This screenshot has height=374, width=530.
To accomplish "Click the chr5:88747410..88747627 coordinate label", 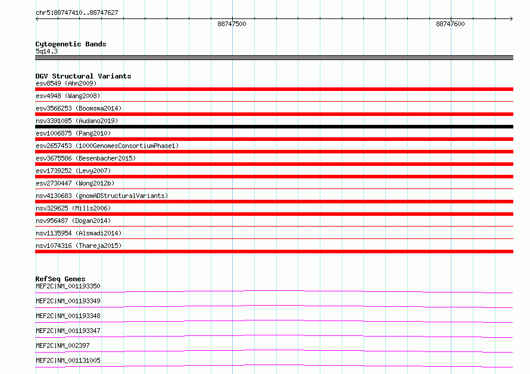I will point(77,12).
